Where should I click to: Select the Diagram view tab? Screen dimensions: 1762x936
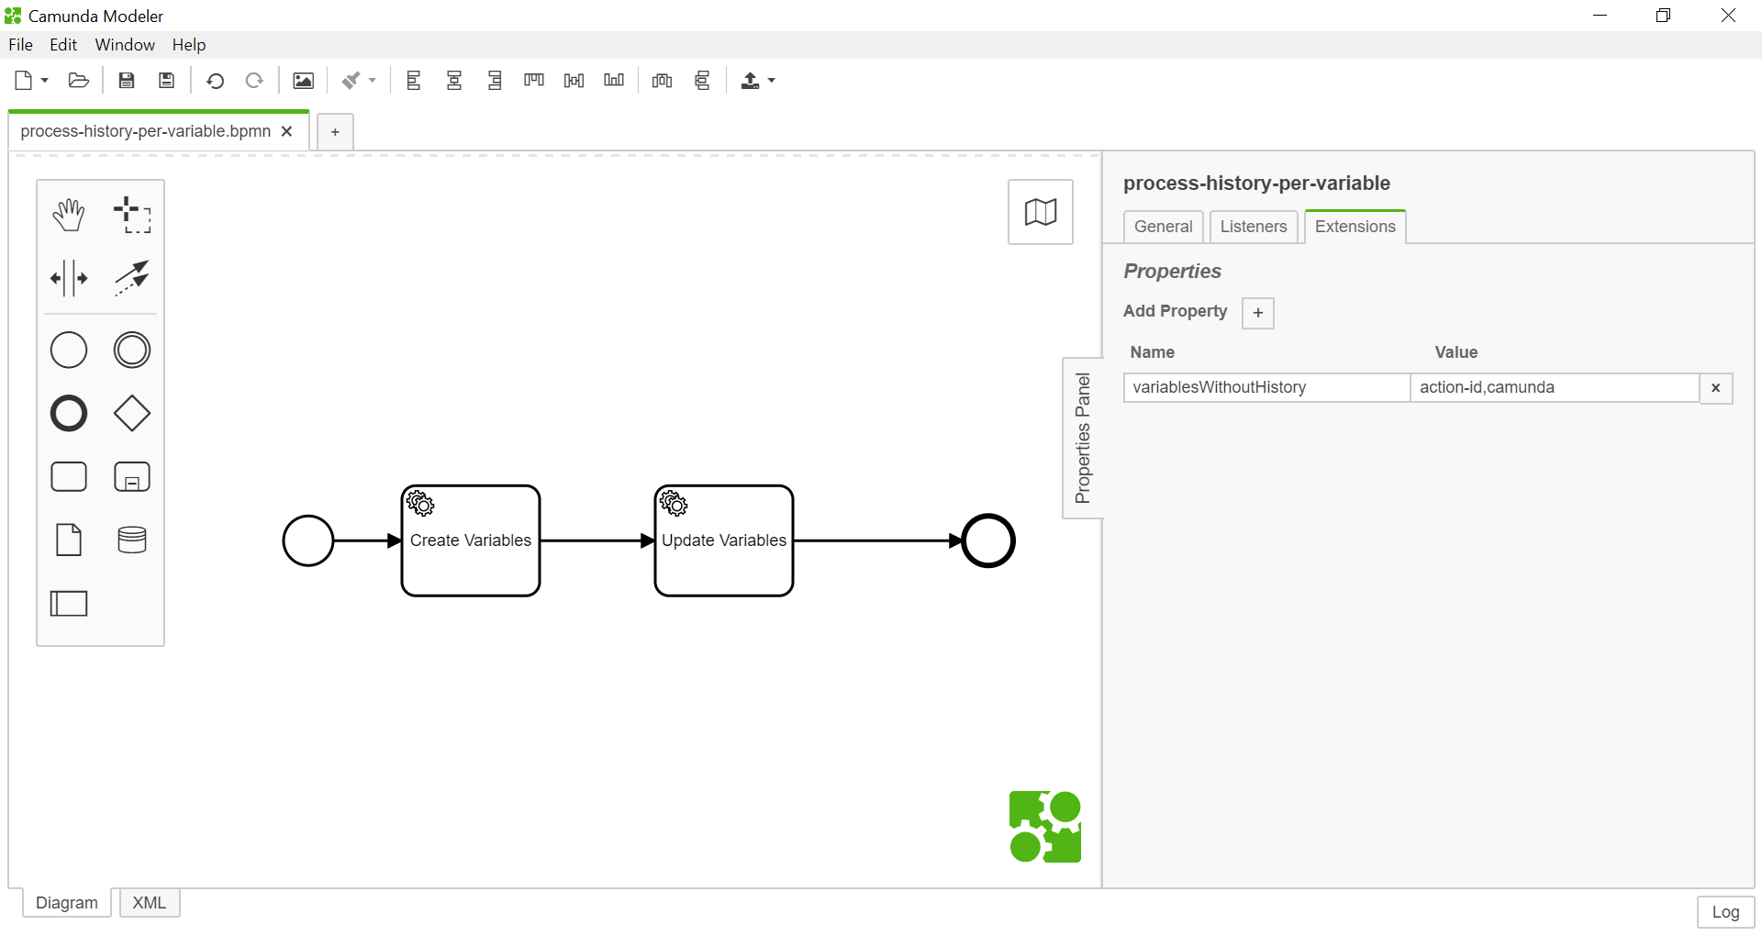coord(67,903)
